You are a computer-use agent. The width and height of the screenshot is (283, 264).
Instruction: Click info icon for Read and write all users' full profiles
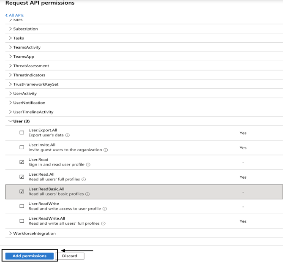point(103,223)
